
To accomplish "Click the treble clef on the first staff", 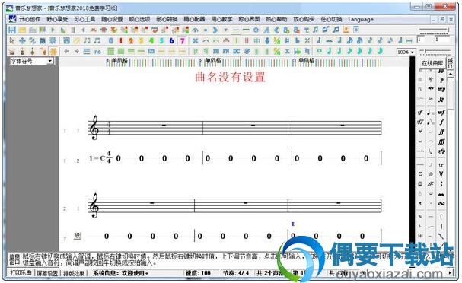I will 94,127.
